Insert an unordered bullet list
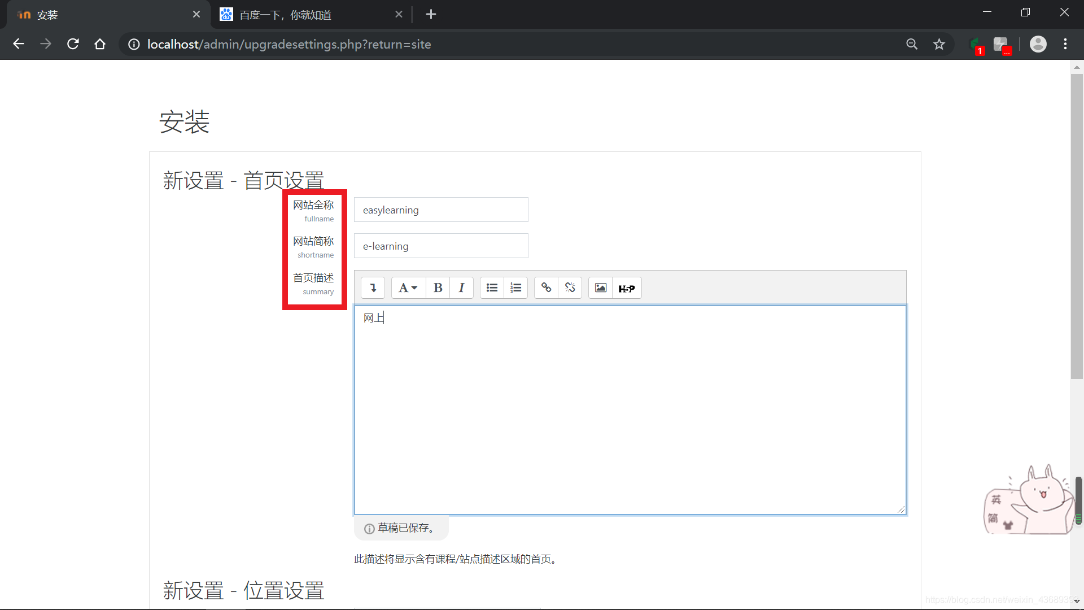This screenshot has height=610, width=1084. (492, 288)
